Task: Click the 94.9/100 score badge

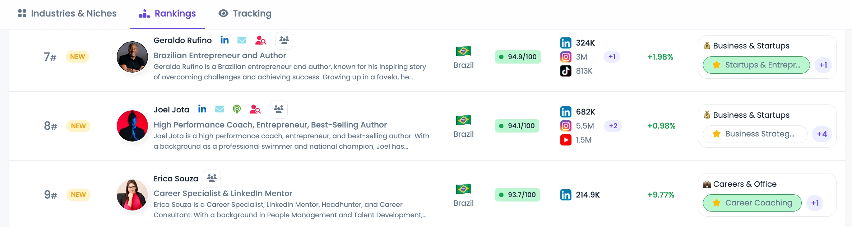Action: point(518,57)
